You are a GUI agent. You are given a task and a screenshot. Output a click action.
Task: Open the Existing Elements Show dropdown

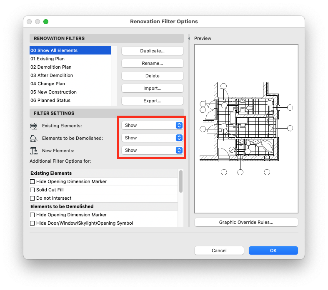pyautogui.click(x=152, y=125)
